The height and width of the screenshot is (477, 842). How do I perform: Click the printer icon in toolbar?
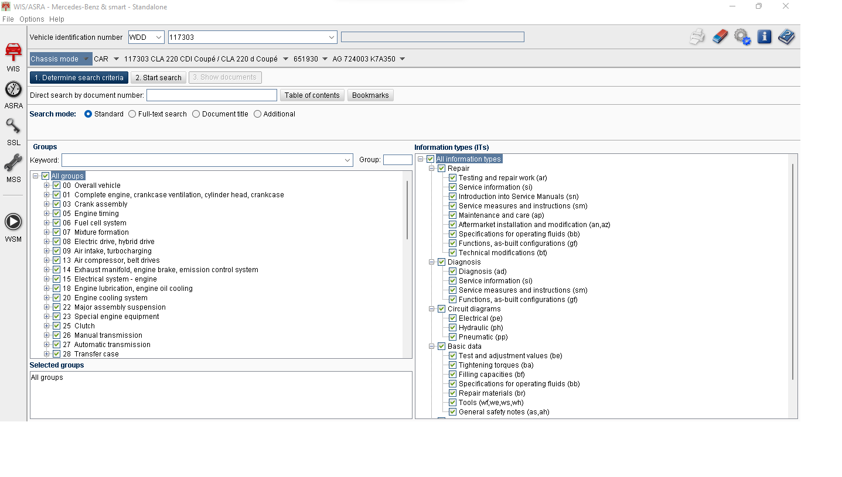[697, 37]
